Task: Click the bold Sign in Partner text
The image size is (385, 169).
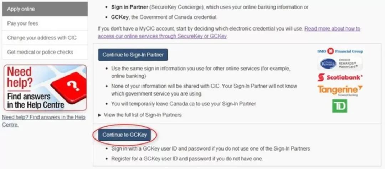Action: coord(130,7)
